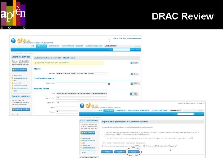Open Capítol de llibre link in the Dipòsit window's sidebar
This screenshot has height=167, width=223.
tap(86, 145)
